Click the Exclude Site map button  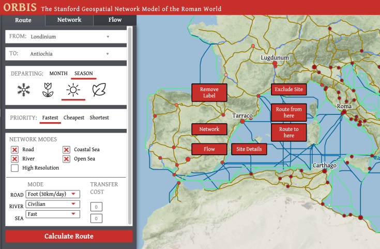(x=289, y=90)
